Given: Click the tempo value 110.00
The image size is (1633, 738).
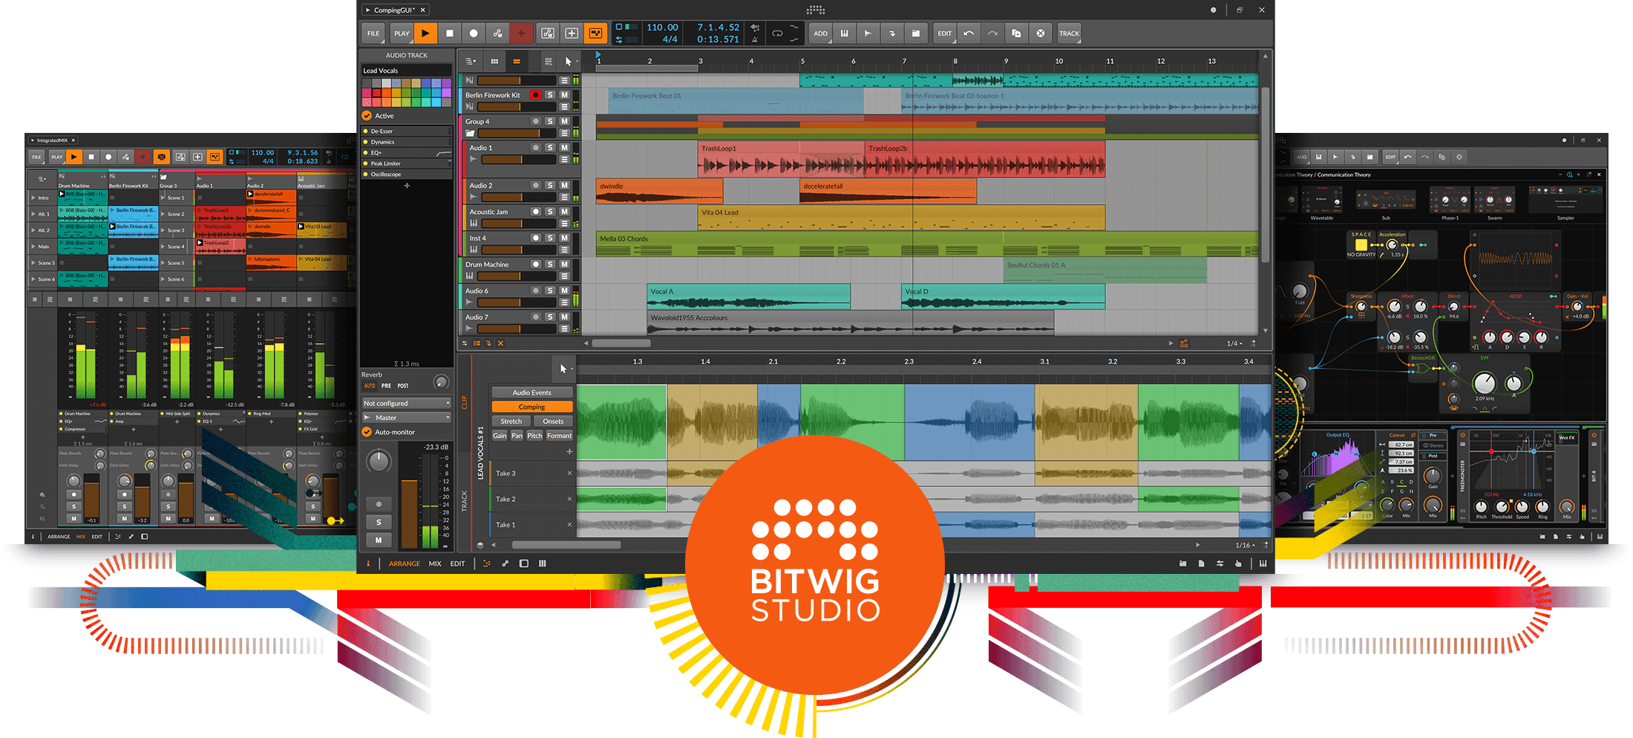Looking at the screenshot, I should pyautogui.click(x=662, y=27).
